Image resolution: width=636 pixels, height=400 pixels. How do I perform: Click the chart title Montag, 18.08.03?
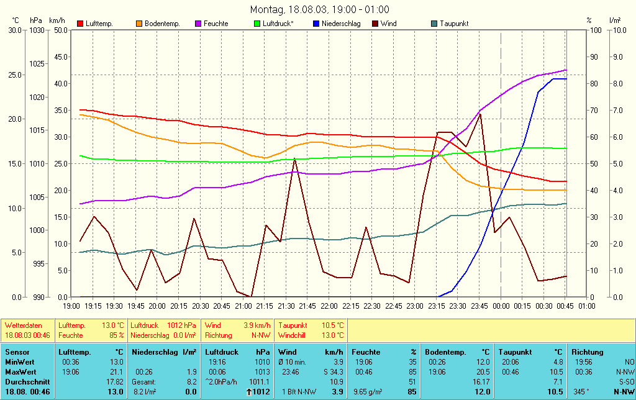click(x=319, y=9)
